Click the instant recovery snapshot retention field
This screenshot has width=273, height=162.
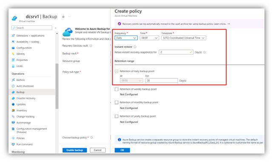[176, 52]
